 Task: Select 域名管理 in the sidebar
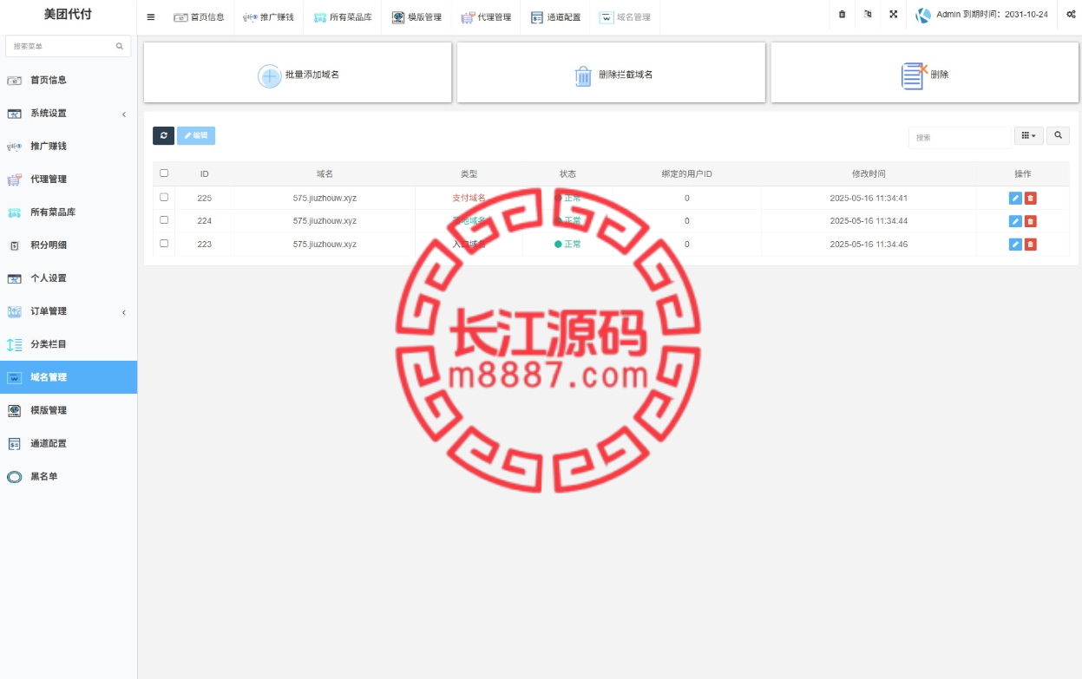69,377
